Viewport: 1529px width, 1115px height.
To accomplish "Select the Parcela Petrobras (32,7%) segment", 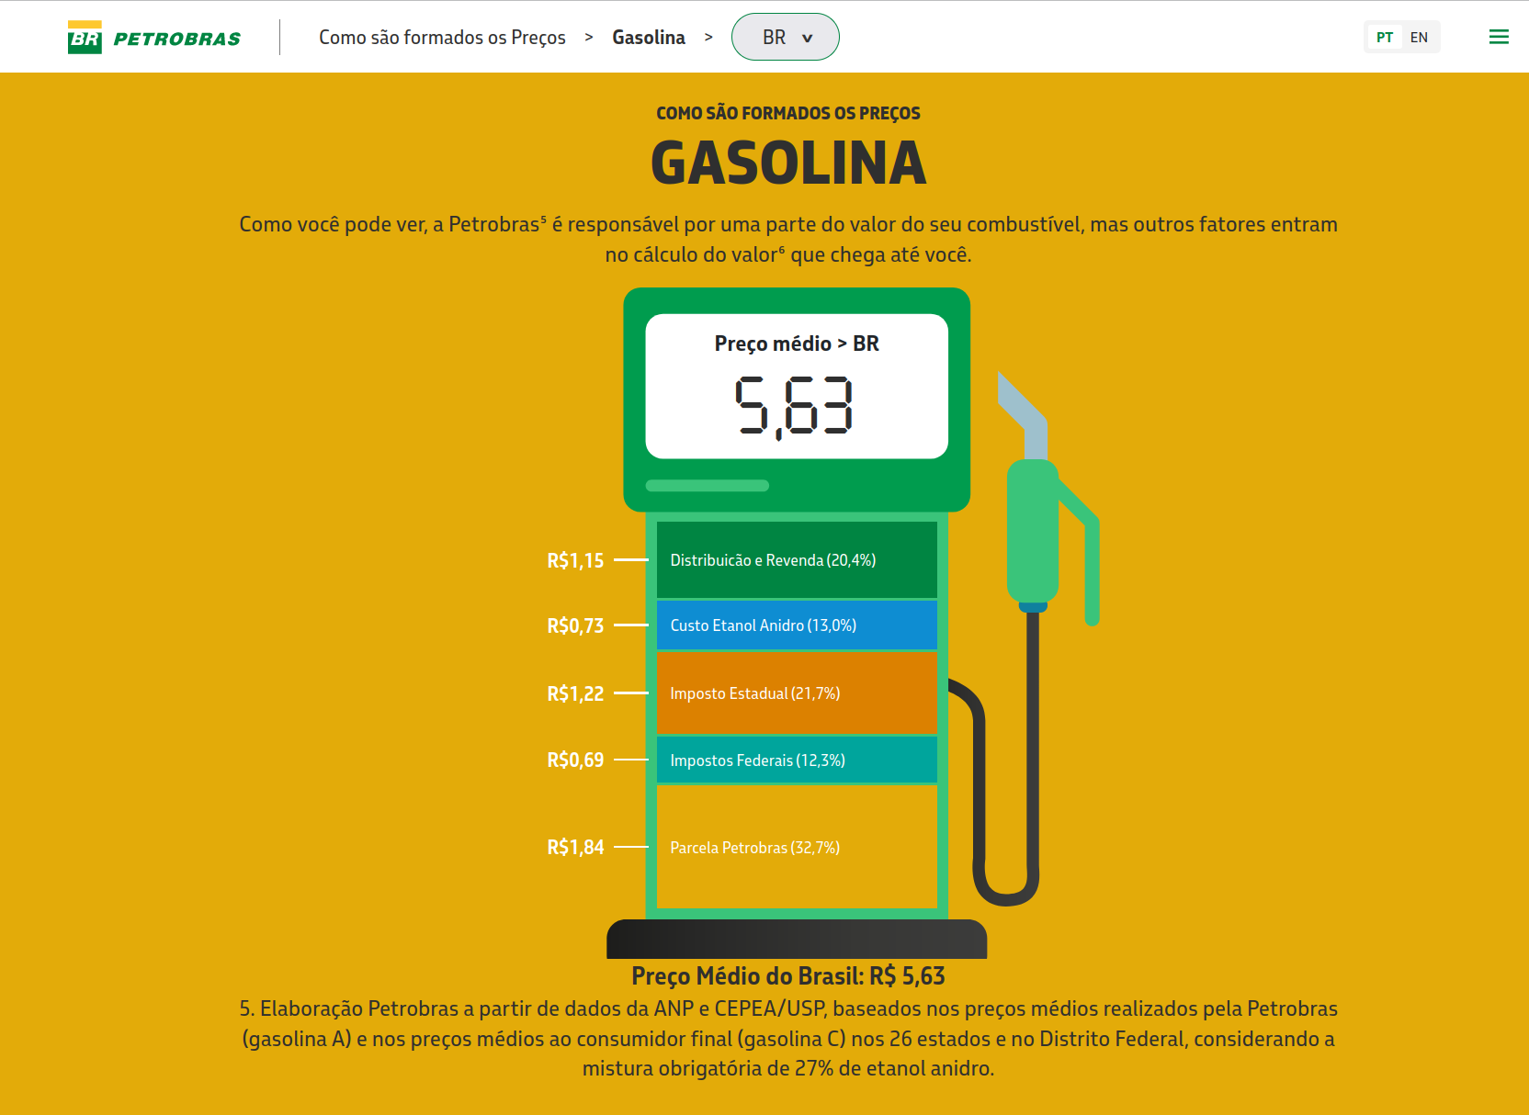I will click(797, 847).
